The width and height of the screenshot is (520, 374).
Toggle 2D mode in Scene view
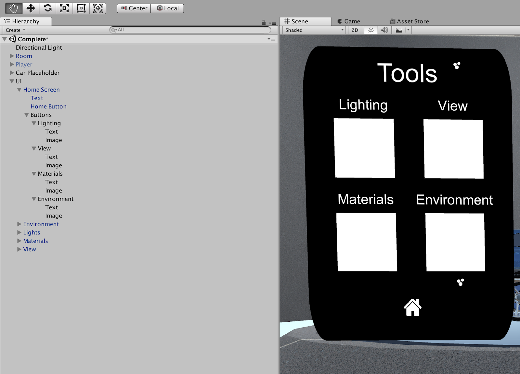[355, 30]
